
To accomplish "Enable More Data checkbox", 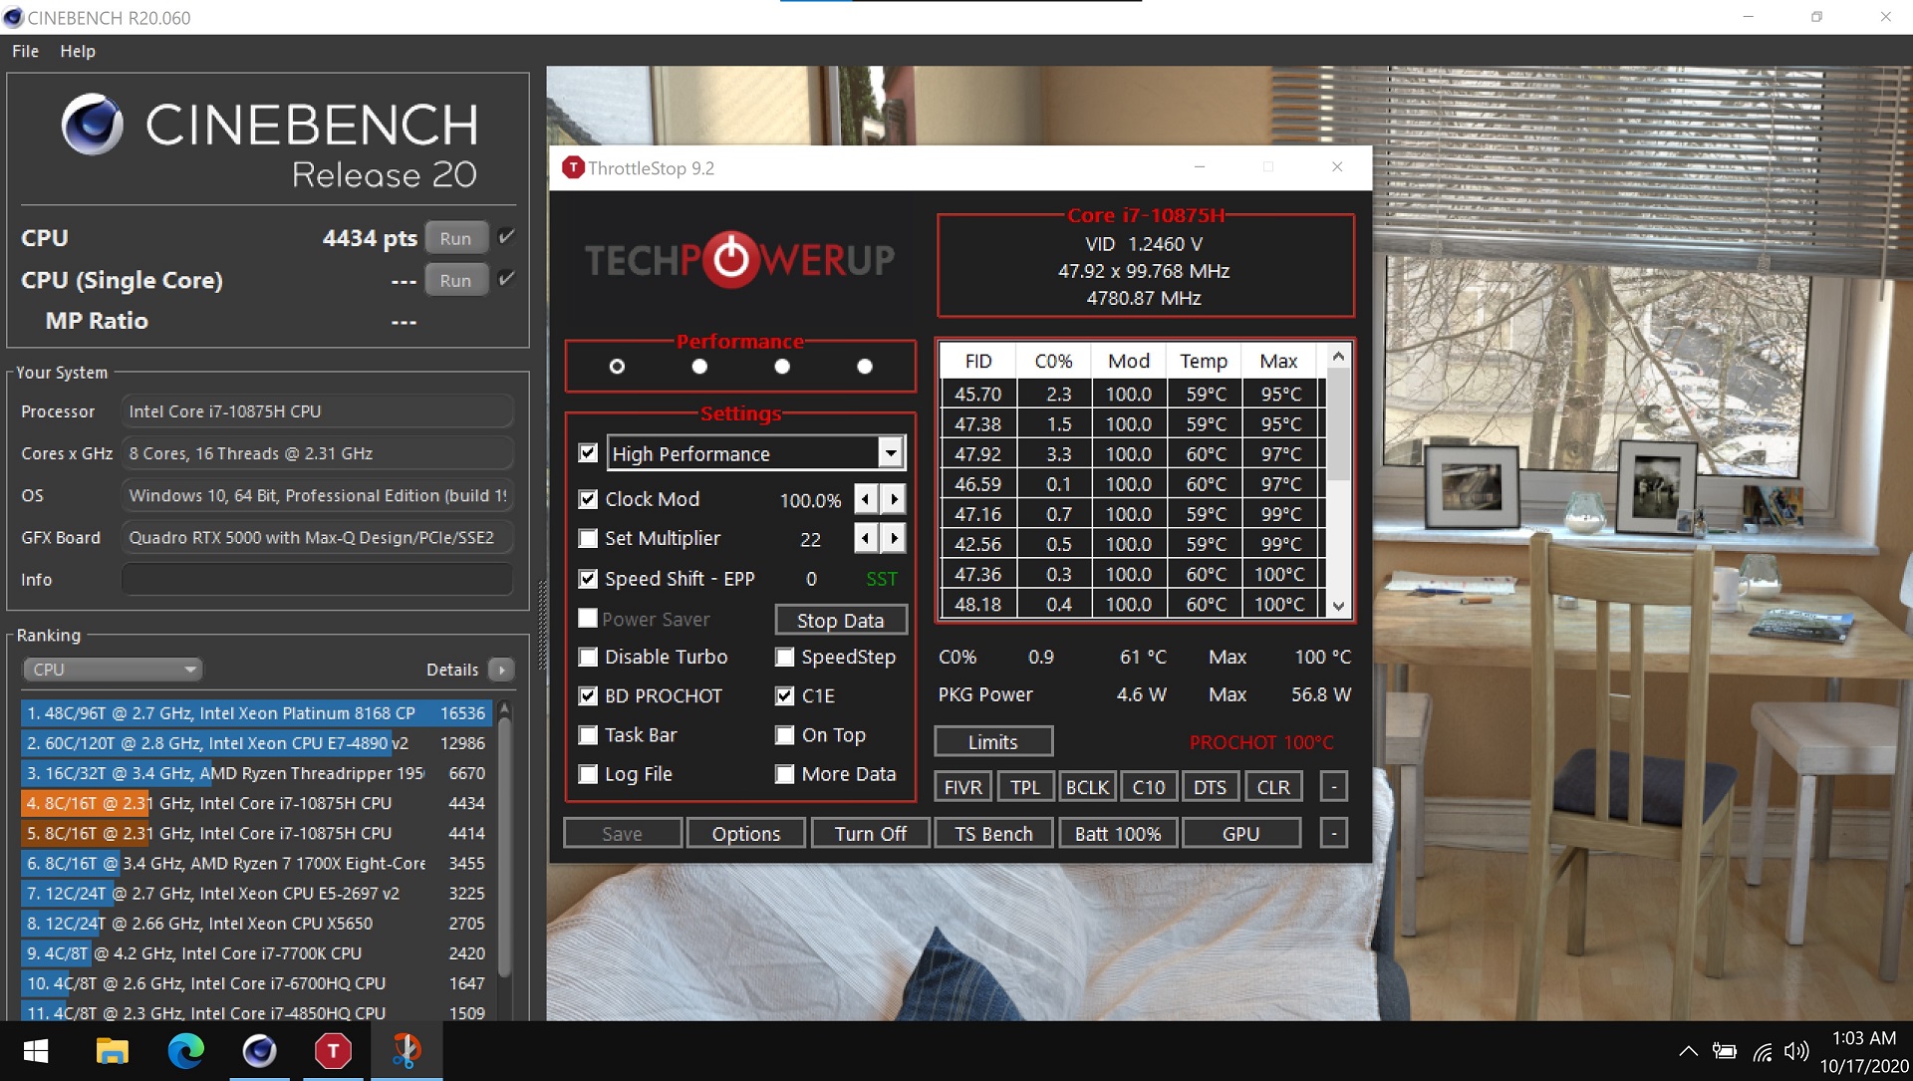I will pyautogui.click(x=785, y=774).
